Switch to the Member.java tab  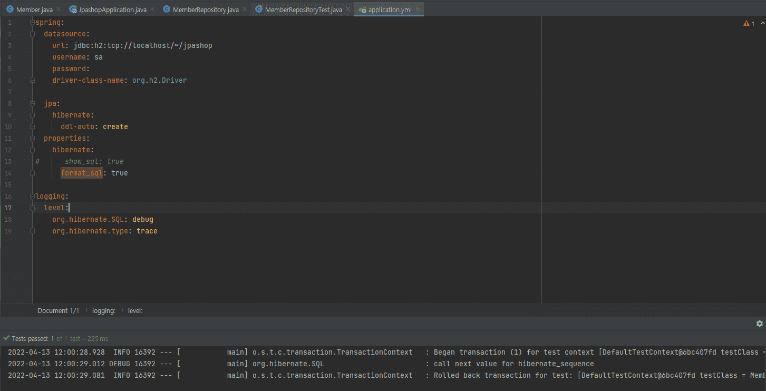34,9
